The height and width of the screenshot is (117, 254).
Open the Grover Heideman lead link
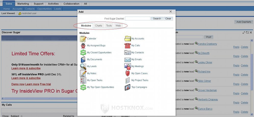pyautogui.click(x=207, y=90)
